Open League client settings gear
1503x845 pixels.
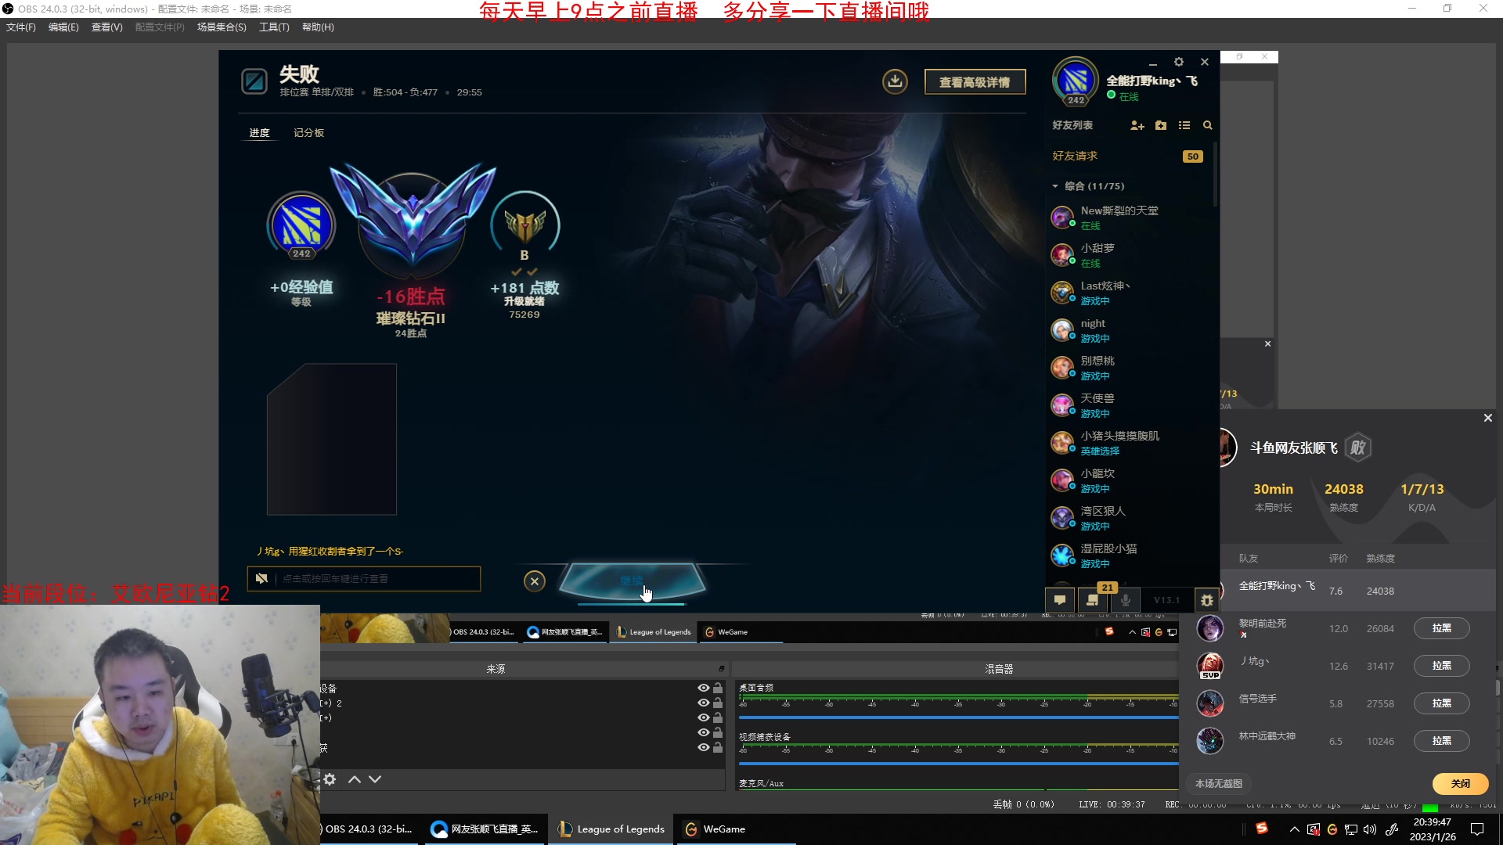coord(1179,62)
